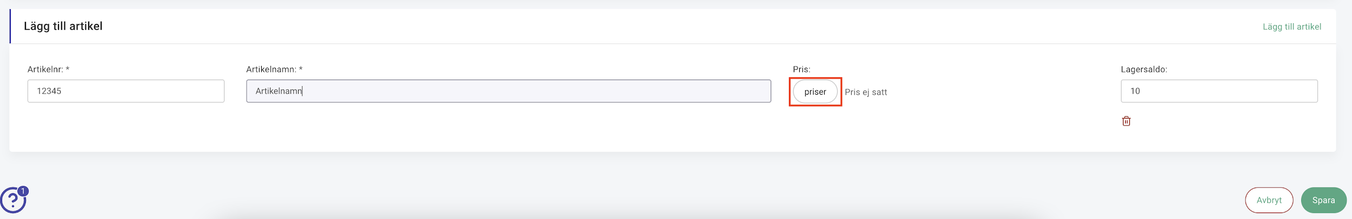1352x219 pixels.
Task: Open the help question mark widget
Action: pos(13,200)
